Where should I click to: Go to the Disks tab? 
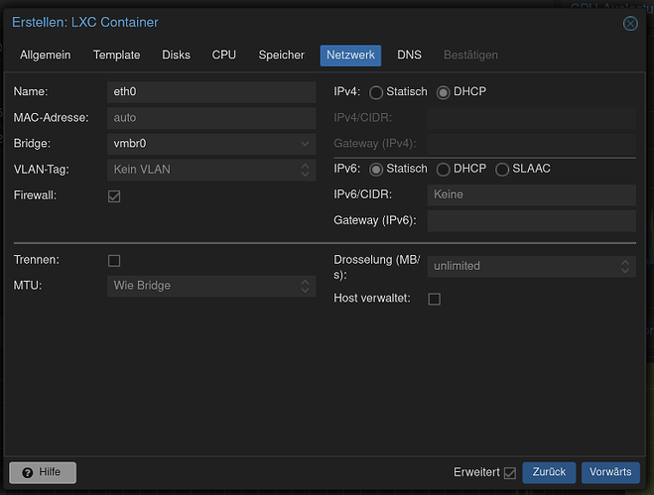coord(176,55)
